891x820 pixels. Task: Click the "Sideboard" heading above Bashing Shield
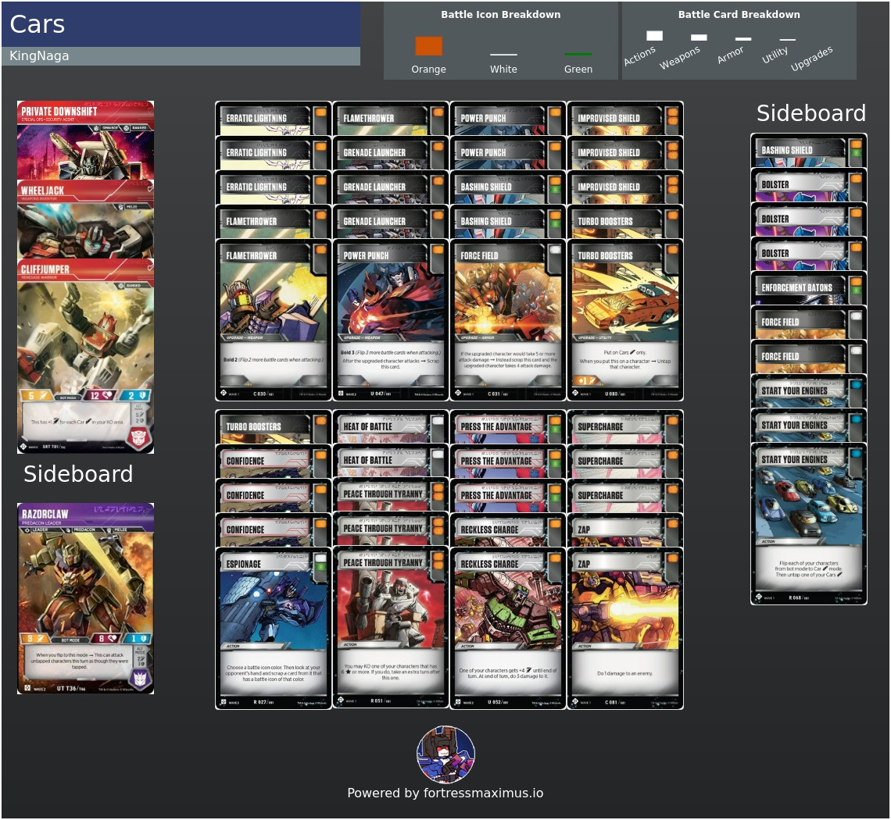pos(811,113)
